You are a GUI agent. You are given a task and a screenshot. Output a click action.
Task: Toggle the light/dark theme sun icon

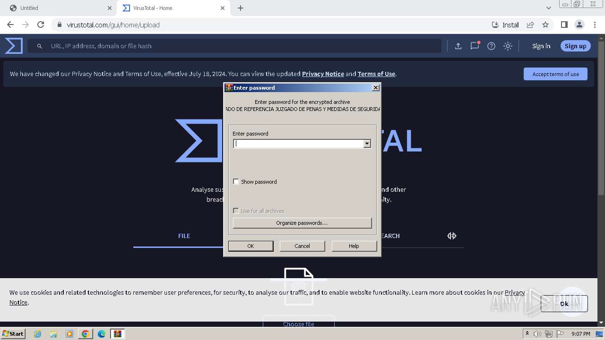tap(508, 46)
